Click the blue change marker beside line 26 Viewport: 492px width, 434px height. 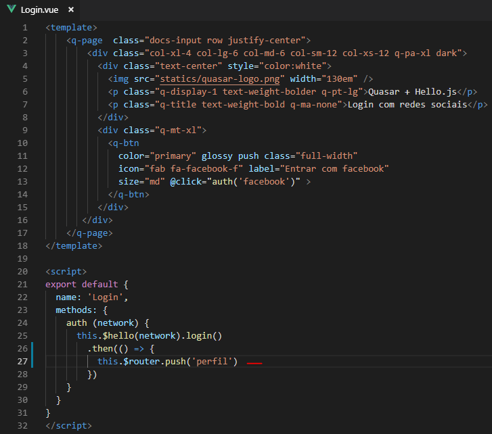[32, 349]
